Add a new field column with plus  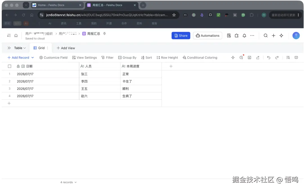pos(171,66)
